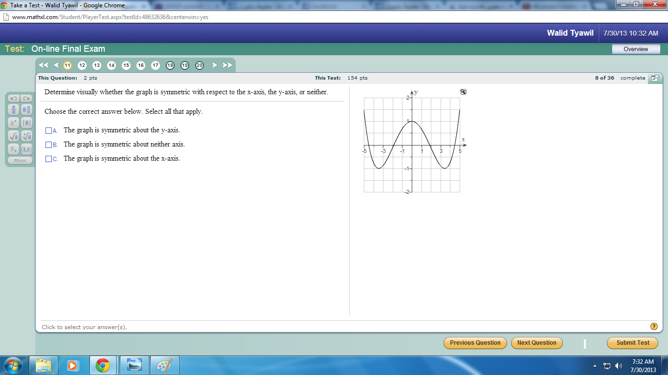
Task: Insert a fraction from the math palette
Action: [14, 110]
